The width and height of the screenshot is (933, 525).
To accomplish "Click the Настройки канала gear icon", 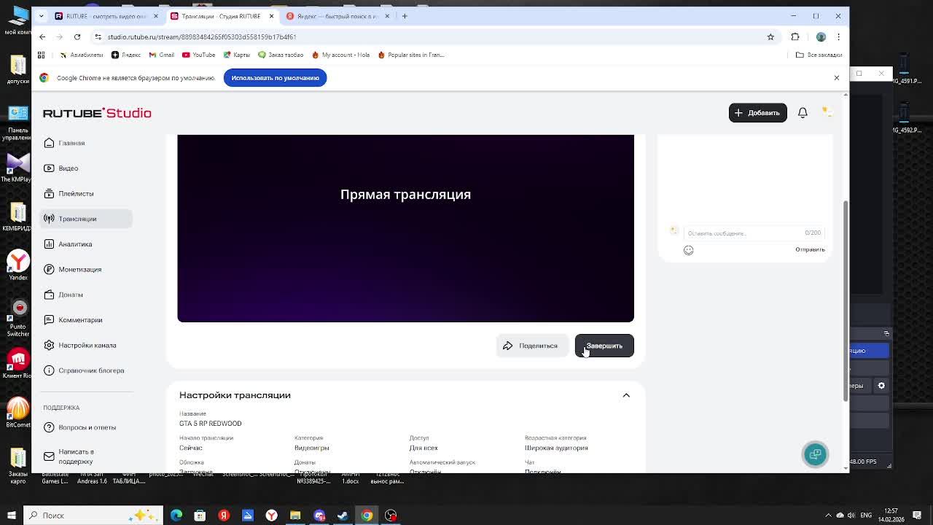I will [49, 345].
